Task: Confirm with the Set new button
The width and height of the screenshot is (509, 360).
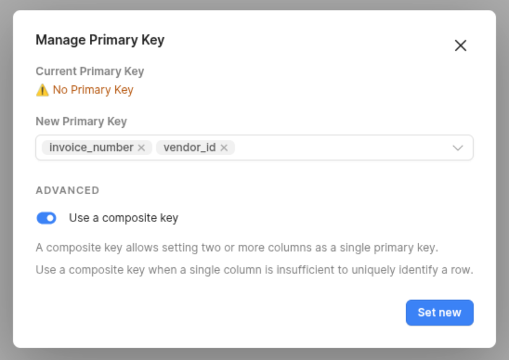Action: [440, 312]
